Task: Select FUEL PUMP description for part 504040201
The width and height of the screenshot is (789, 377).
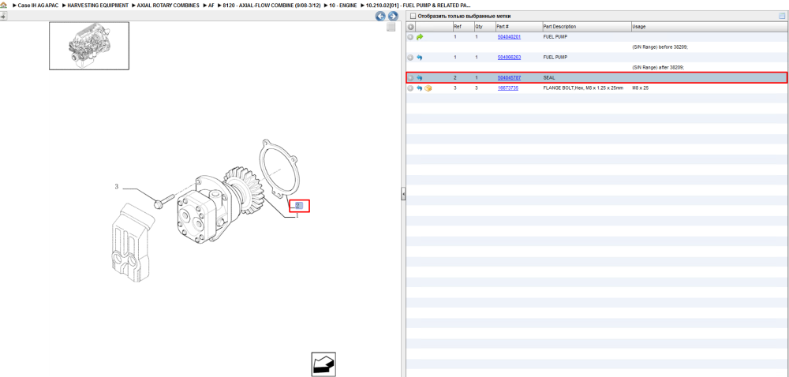Action: pos(555,37)
